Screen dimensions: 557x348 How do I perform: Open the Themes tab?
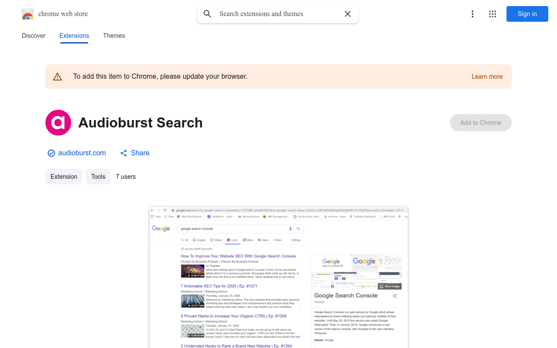point(114,36)
